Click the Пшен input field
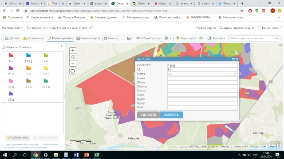The width and height of the screenshot is (284, 159). click(x=202, y=78)
